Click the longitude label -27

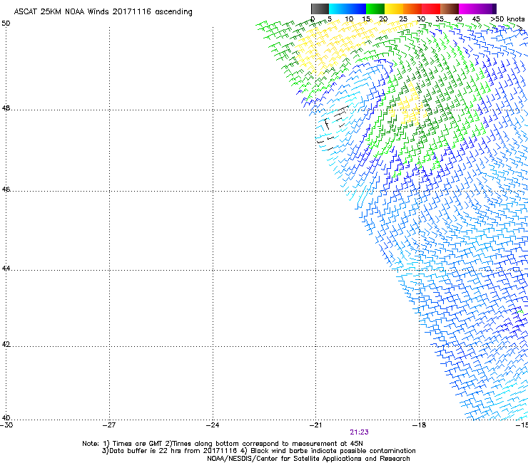click(x=110, y=425)
